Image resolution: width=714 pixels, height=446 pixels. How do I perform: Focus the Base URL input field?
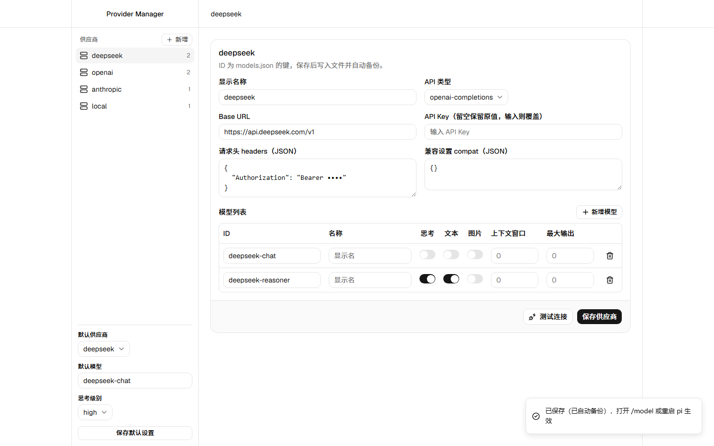317,132
